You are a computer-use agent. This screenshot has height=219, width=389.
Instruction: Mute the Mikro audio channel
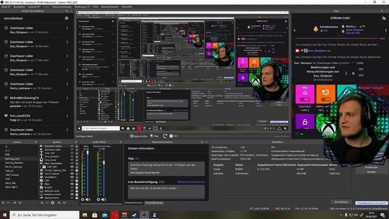(88, 200)
